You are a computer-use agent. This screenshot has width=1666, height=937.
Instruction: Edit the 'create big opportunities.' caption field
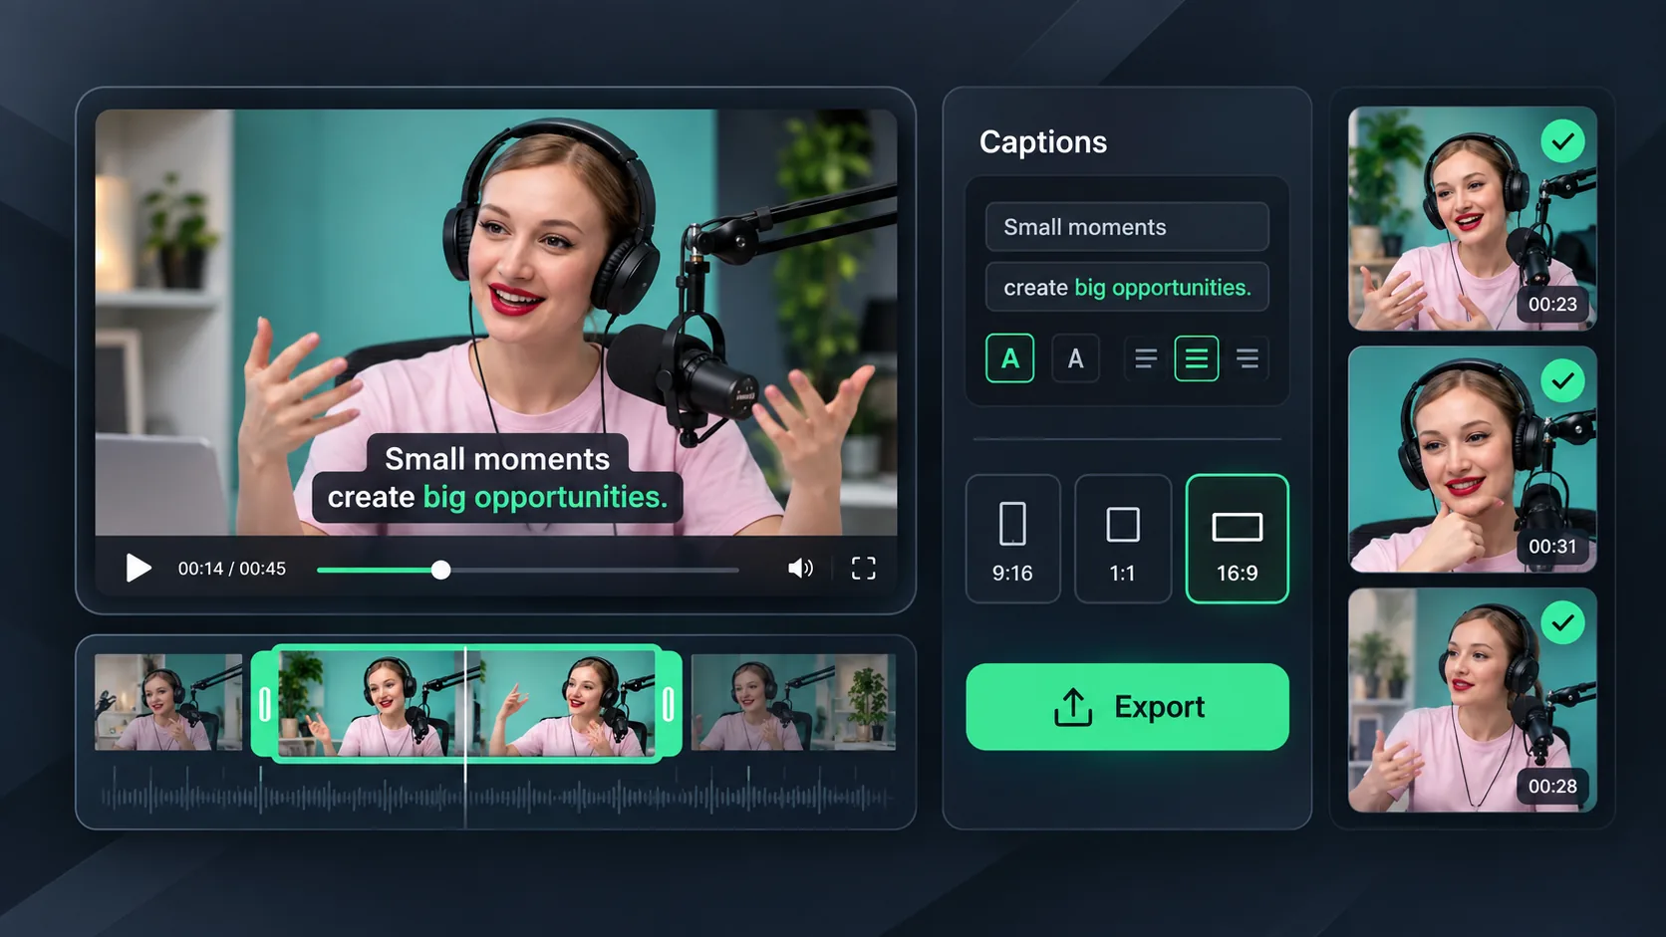[1127, 288]
